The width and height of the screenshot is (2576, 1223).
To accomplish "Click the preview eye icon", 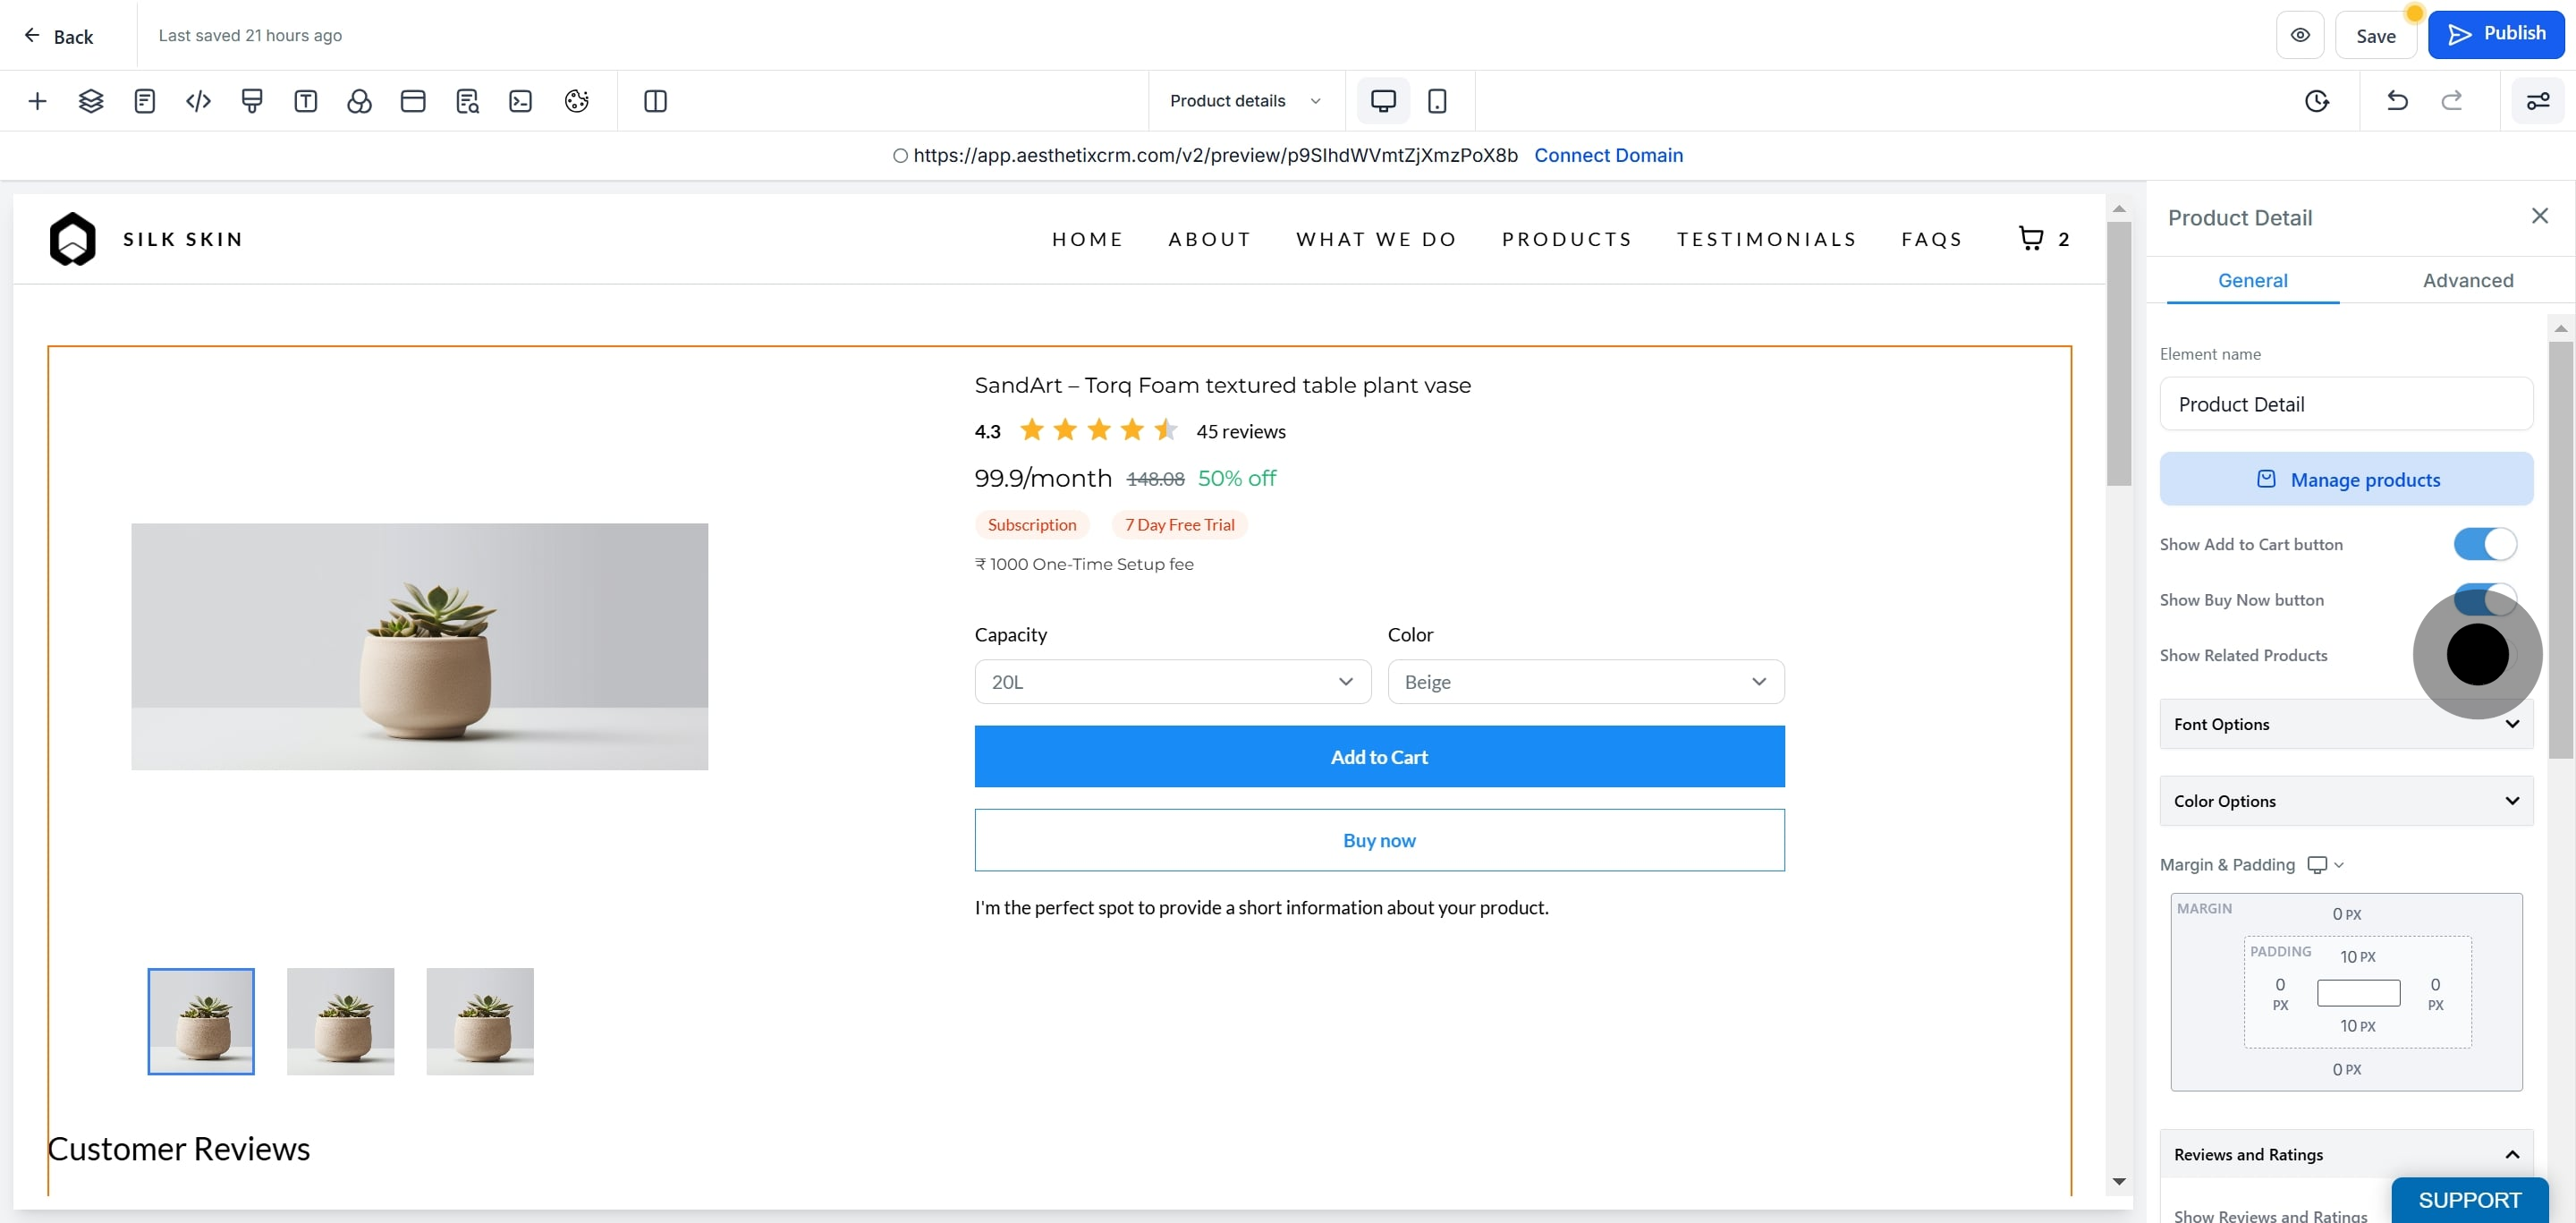I will pos(2300,35).
